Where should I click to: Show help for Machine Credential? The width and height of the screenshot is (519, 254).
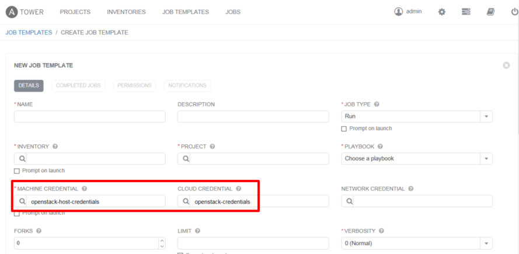85,189
